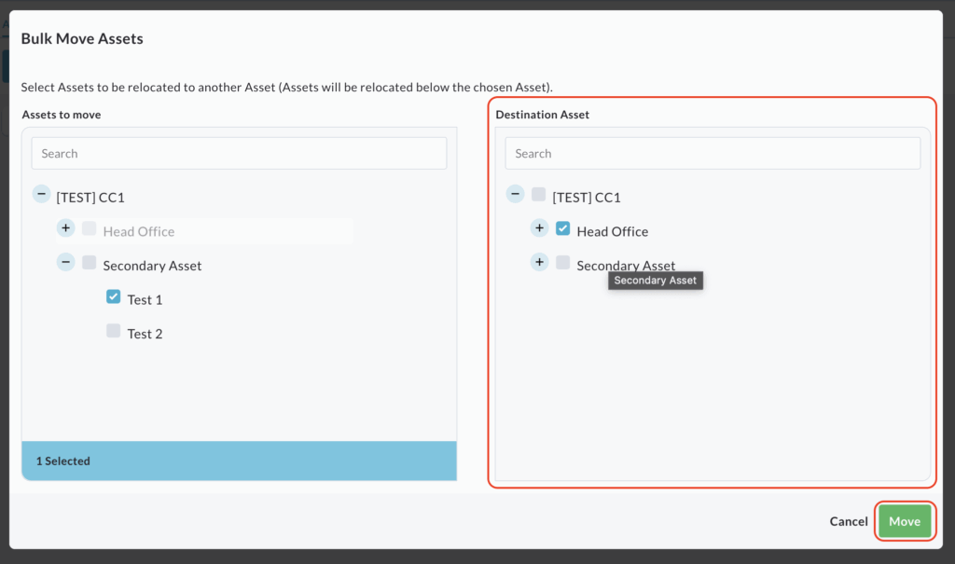Expand Head Office in Assets to move tree
The width and height of the screenshot is (955, 564).
point(65,228)
